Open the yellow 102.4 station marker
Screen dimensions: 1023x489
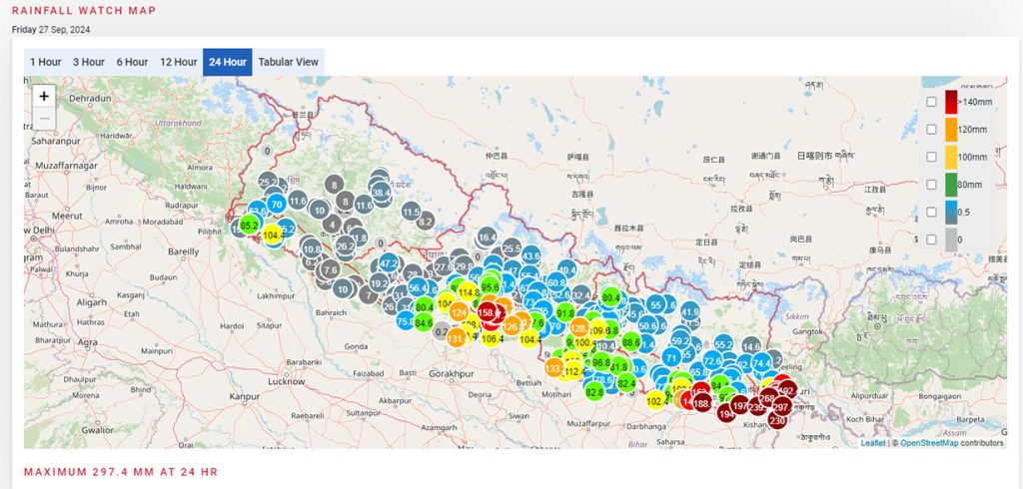[657, 400]
